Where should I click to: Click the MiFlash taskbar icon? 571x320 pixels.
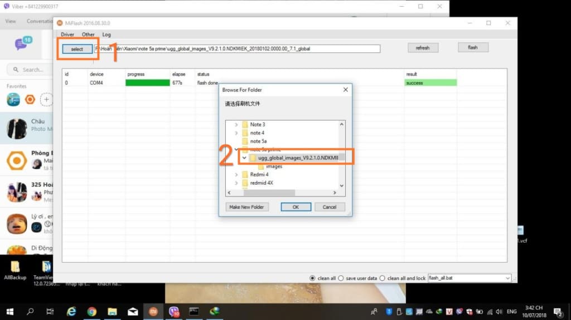(153, 312)
